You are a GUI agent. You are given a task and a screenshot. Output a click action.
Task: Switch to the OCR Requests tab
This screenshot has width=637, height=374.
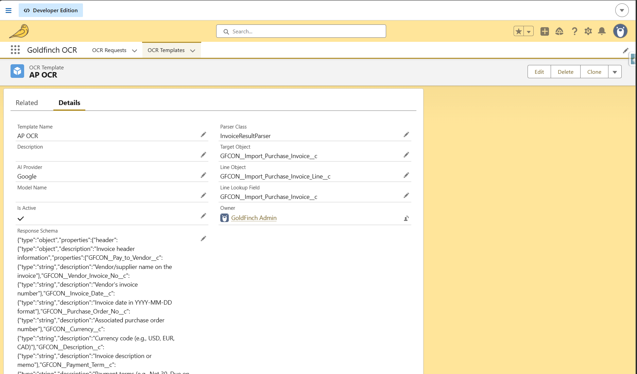pos(109,50)
